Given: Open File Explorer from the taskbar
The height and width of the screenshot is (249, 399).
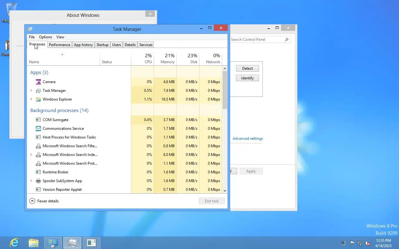Looking at the screenshot, I should pyautogui.click(x=34, y=242).
